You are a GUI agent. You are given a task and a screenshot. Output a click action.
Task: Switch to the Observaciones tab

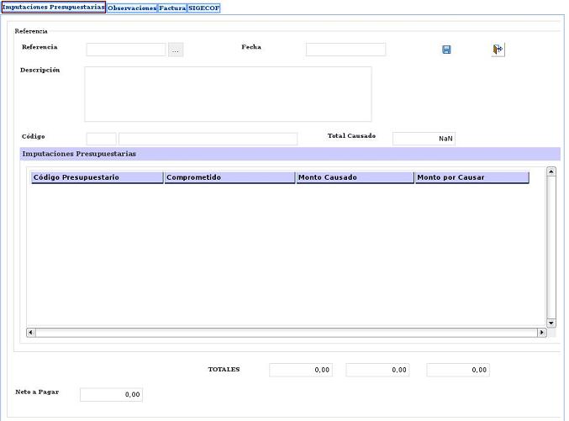[132, 8]
